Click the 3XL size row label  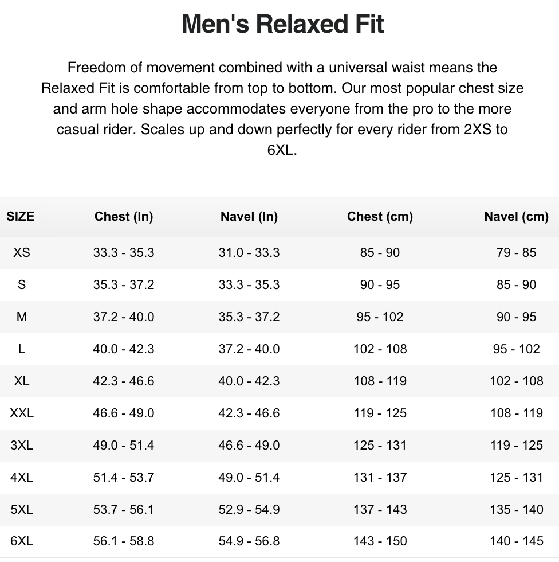tap(21, 445)
